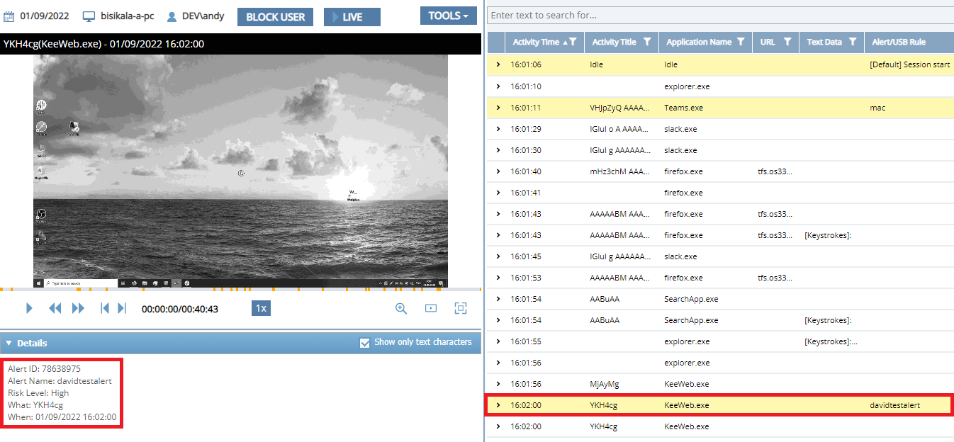Filter the Application Name column
954x442 pixels.
[740, 42]
